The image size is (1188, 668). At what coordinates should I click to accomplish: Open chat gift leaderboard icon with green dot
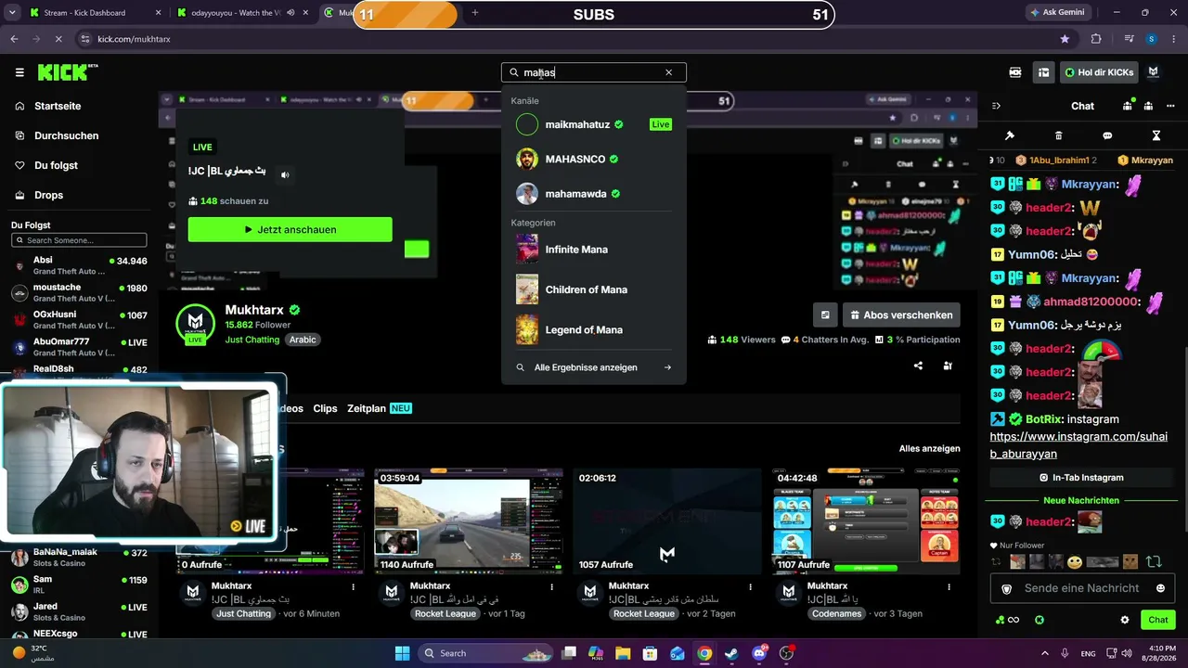click(x=1129, y=106)
